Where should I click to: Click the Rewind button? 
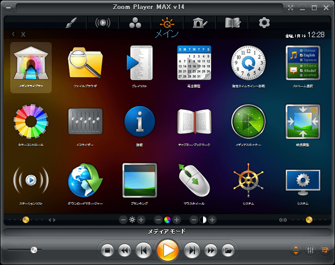click(125, 250)
